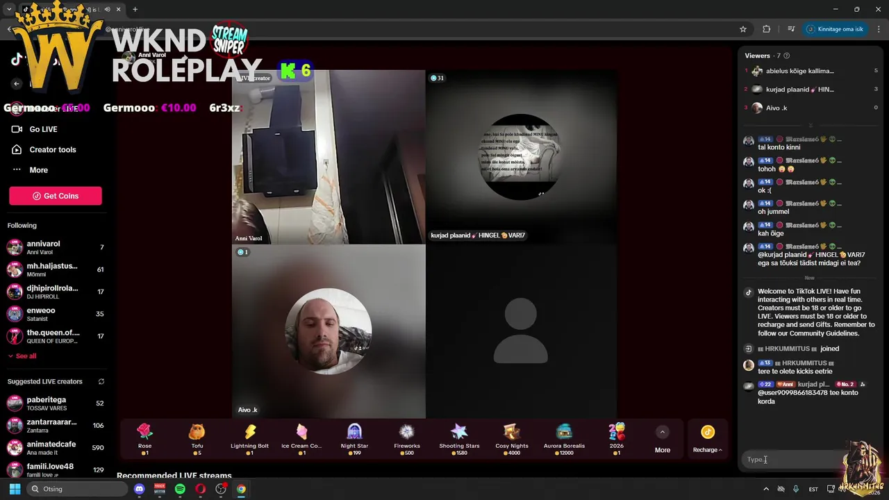Click chat message 'oh jummel'

pos(774,211)
